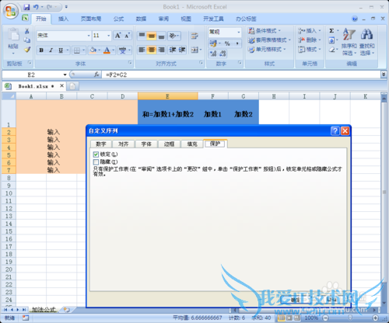Open the 开发工具 ribbon tab

pos(213,19)
